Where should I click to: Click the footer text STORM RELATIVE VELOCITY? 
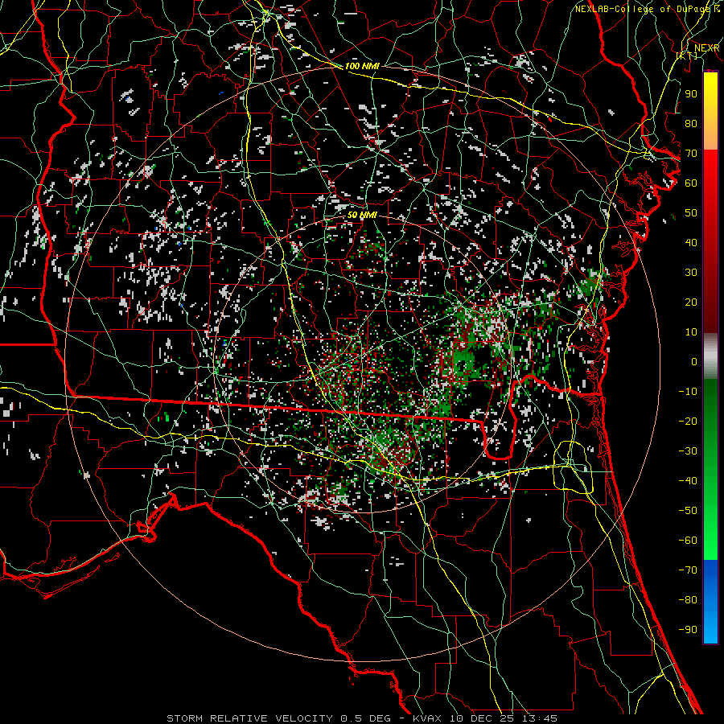[x=252, y=718]
